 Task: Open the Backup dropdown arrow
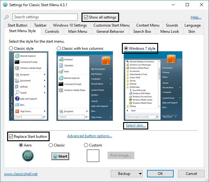click(140, 174)
